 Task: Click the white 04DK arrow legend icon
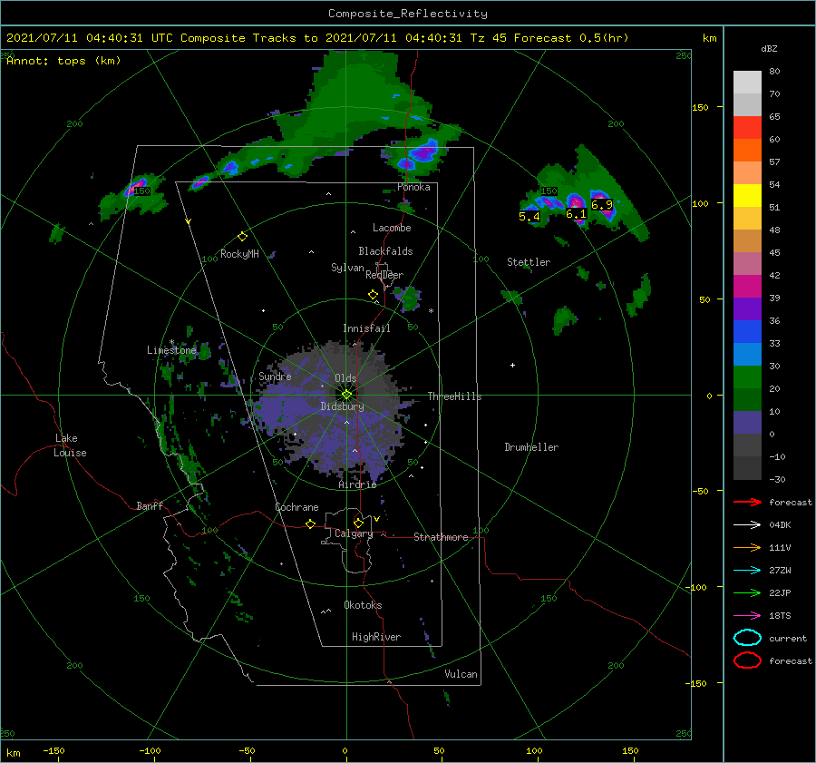click(x=747, y=525)
